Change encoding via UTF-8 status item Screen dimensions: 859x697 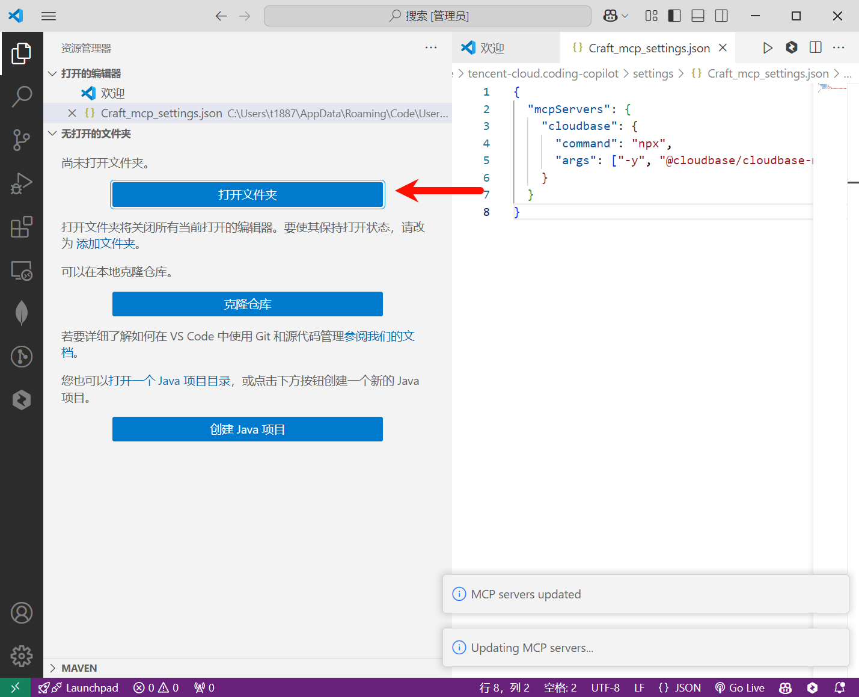[605, 687]
